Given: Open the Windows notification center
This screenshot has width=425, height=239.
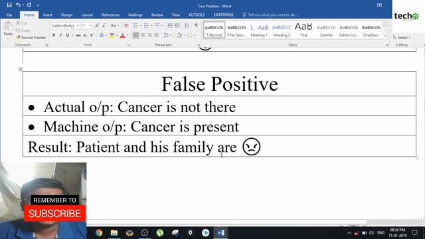Looking at the screenshot, I should pyautogui.click(x=414, y=232).
